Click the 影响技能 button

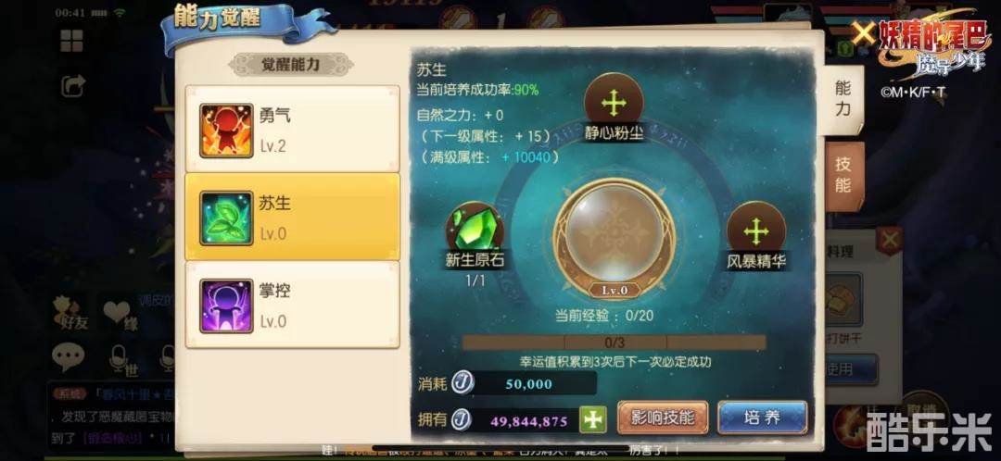pos(662,418)
